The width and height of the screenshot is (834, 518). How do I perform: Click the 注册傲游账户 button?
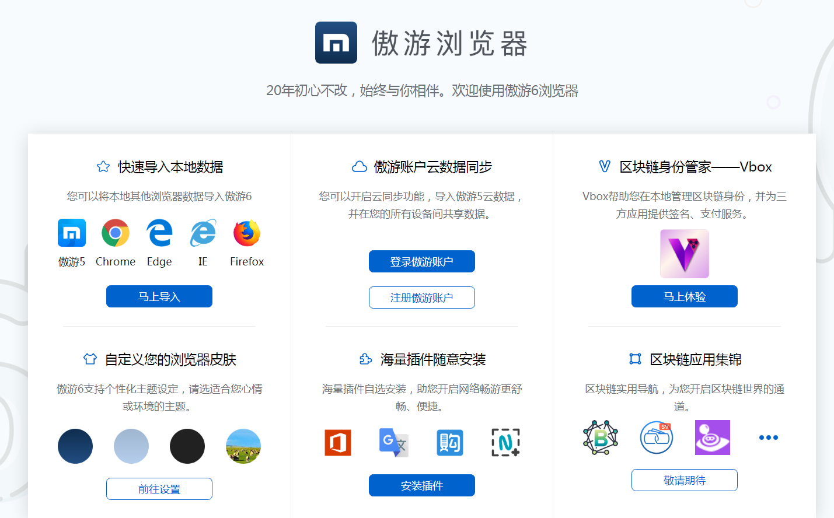tap(422, 297)
